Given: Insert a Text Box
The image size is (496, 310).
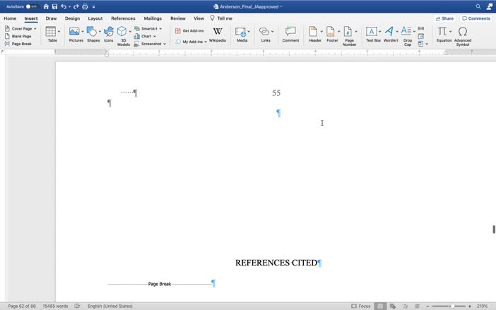Looking at the screenshot, I should point(373,35).
